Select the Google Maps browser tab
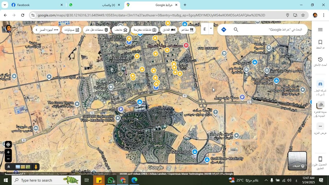The height and width of the screenshot is (185, 329). pyautogui.click(x=152, y=5)
